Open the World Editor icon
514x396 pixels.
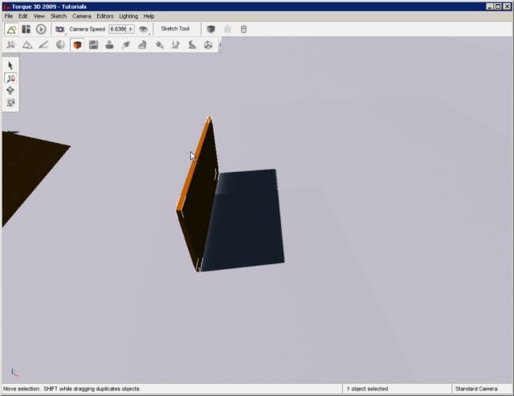pyautogui.click(x=12, y=29)
